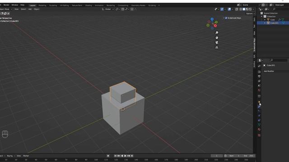289x162 pixels.
Task: Open the Options dropdown in viewport
Action: pos(250,13)
